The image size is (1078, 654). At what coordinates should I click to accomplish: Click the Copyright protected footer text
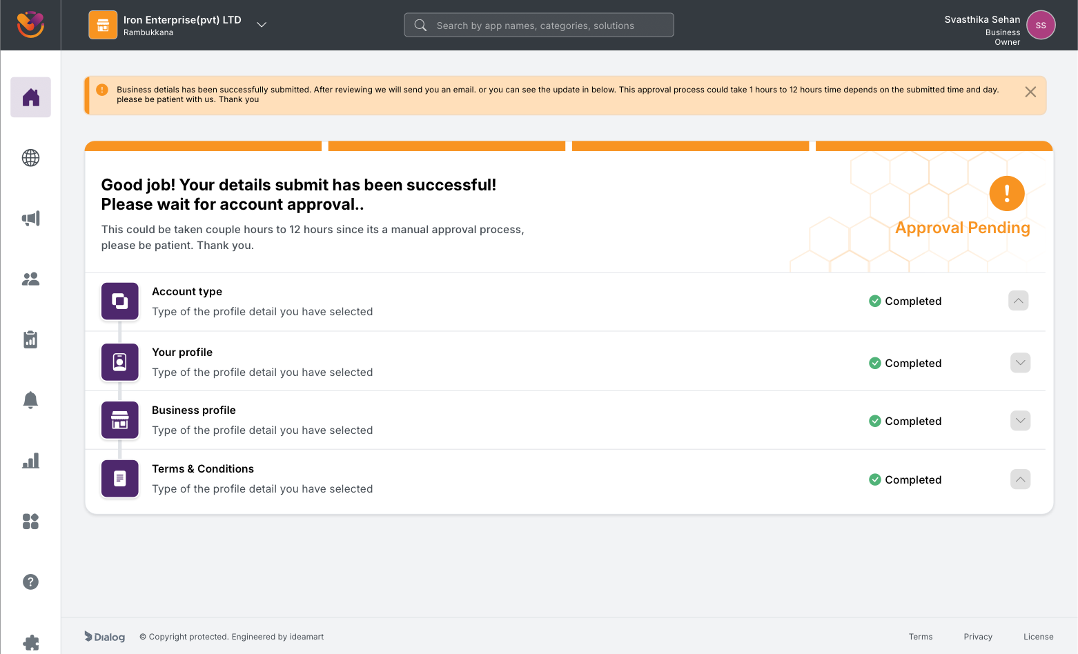[x=232, y=637]
